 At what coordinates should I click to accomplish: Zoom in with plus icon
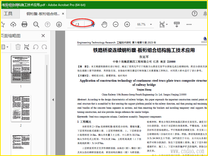pyautogui.click(x=127, y=24)
